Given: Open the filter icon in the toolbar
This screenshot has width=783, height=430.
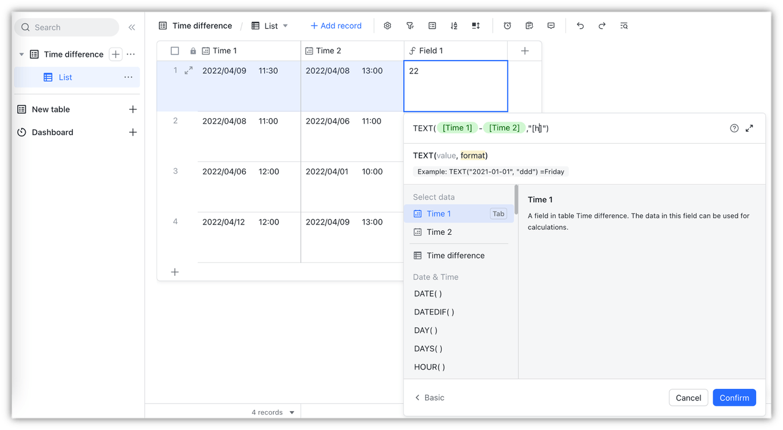Looking at the screenshot, I should (x=410, y=26).
